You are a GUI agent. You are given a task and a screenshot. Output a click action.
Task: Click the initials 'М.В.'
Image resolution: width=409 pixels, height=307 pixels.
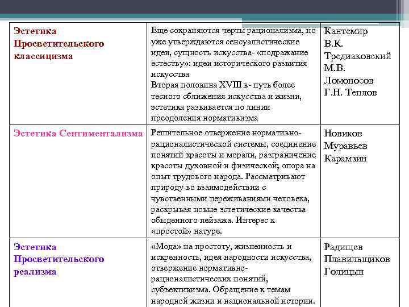coord(335,68)
